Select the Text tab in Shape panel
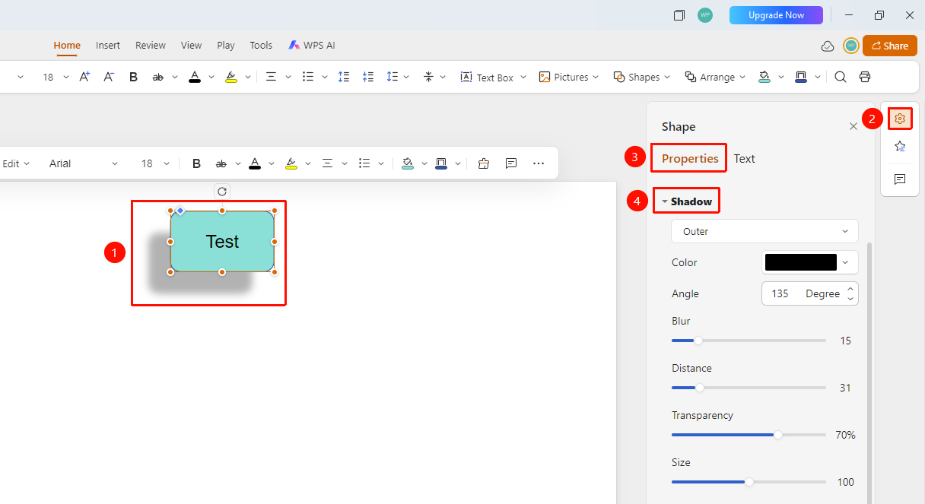Viewport: 925px width, 504px height. 745,159
